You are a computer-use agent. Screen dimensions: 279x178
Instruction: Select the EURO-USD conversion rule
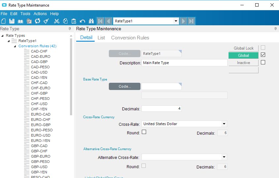click(41, 136)
